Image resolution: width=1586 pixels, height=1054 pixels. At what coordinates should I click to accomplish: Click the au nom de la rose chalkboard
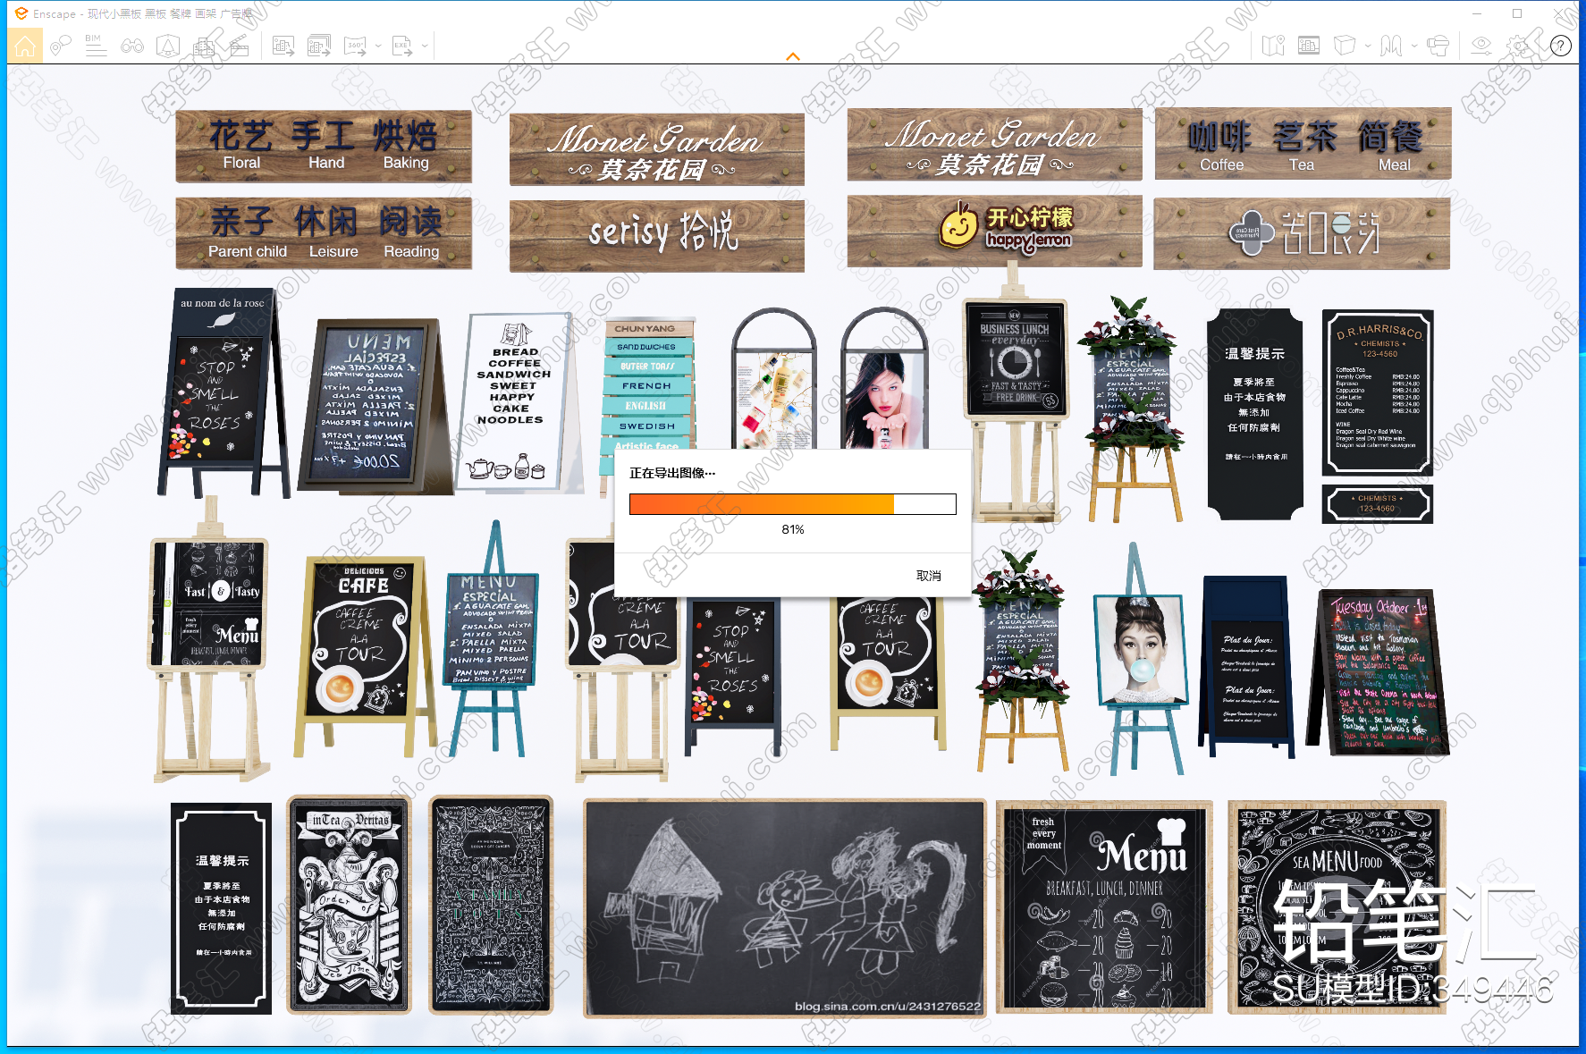click(223, 392)
